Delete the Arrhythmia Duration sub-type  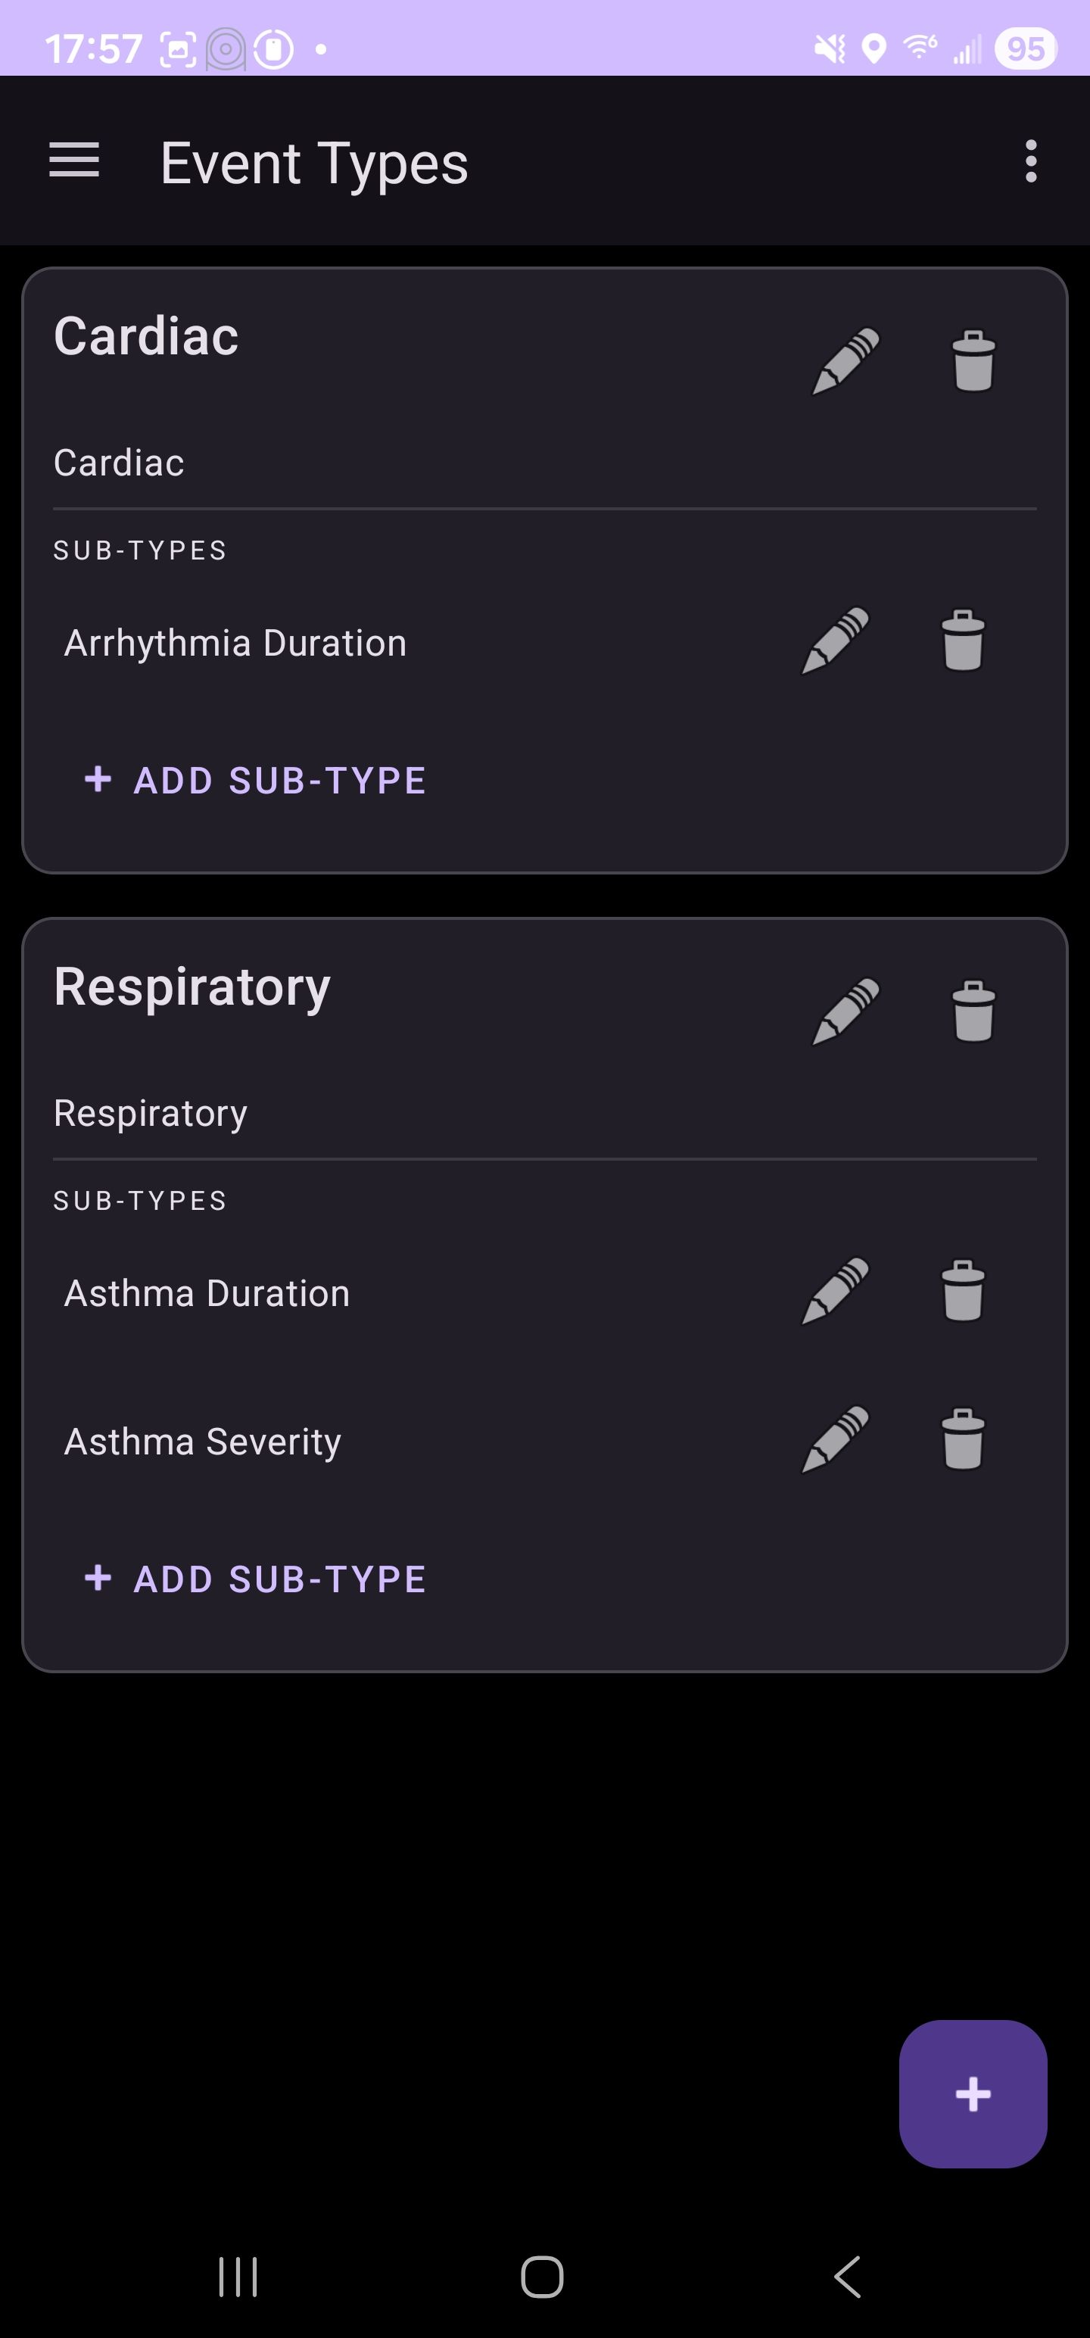[962, 641]
